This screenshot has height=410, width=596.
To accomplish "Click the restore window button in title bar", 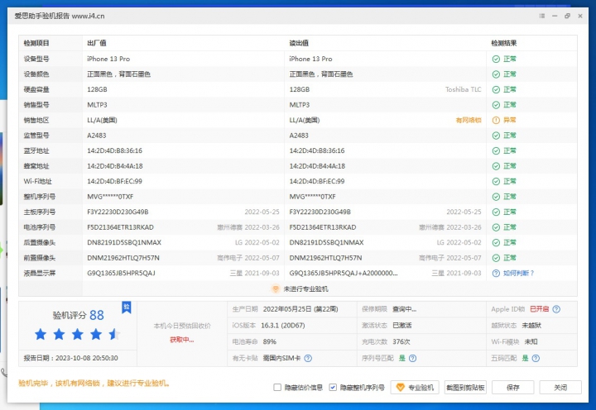I will (x=568, y=16).
